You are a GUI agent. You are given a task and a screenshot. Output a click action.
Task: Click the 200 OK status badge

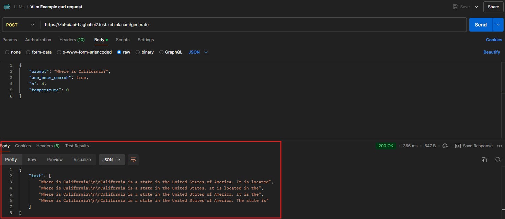(x=386, y=146)
